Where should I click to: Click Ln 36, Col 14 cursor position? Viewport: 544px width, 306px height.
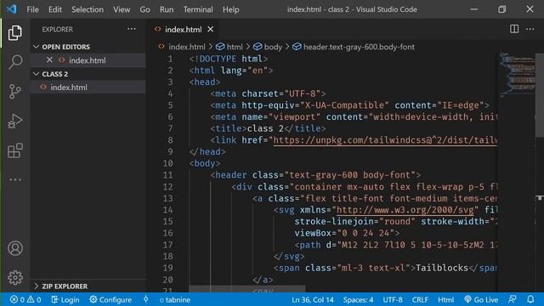pos(312,300)
